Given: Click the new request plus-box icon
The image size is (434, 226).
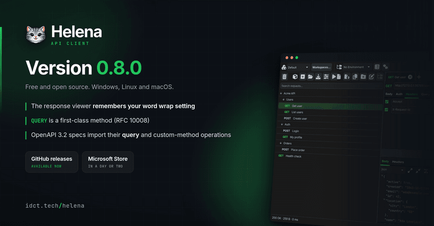Looking at the screenshot, I should click(303, 77).
